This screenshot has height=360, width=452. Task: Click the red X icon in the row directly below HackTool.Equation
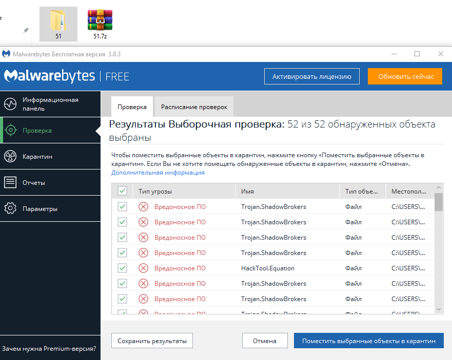tap(143, 284)
